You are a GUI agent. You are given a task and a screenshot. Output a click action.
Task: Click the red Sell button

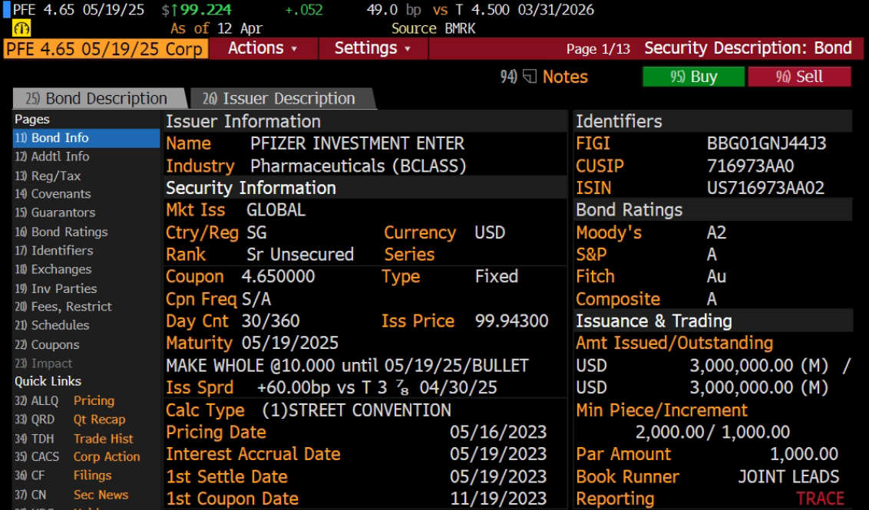(799, 77)
